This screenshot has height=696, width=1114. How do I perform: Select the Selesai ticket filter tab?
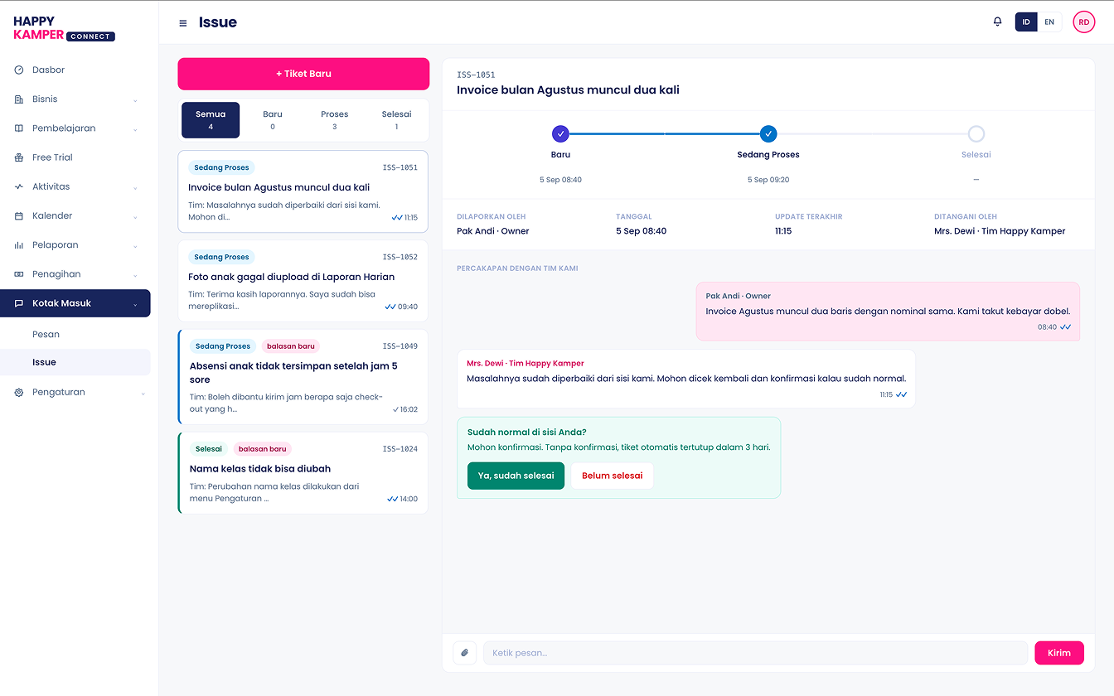396,120
